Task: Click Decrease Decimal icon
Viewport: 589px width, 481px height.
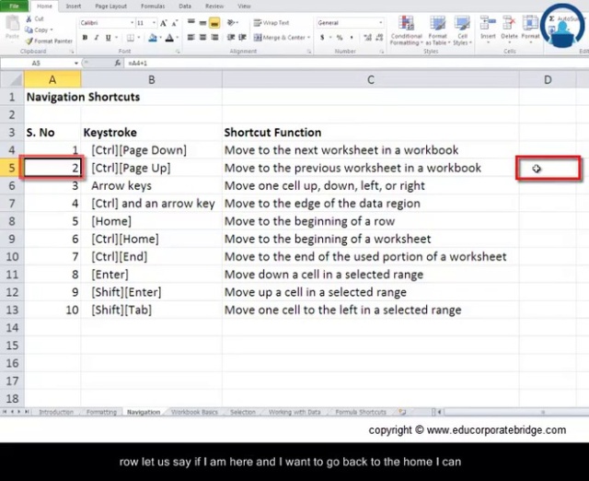Action: point(379,38)
